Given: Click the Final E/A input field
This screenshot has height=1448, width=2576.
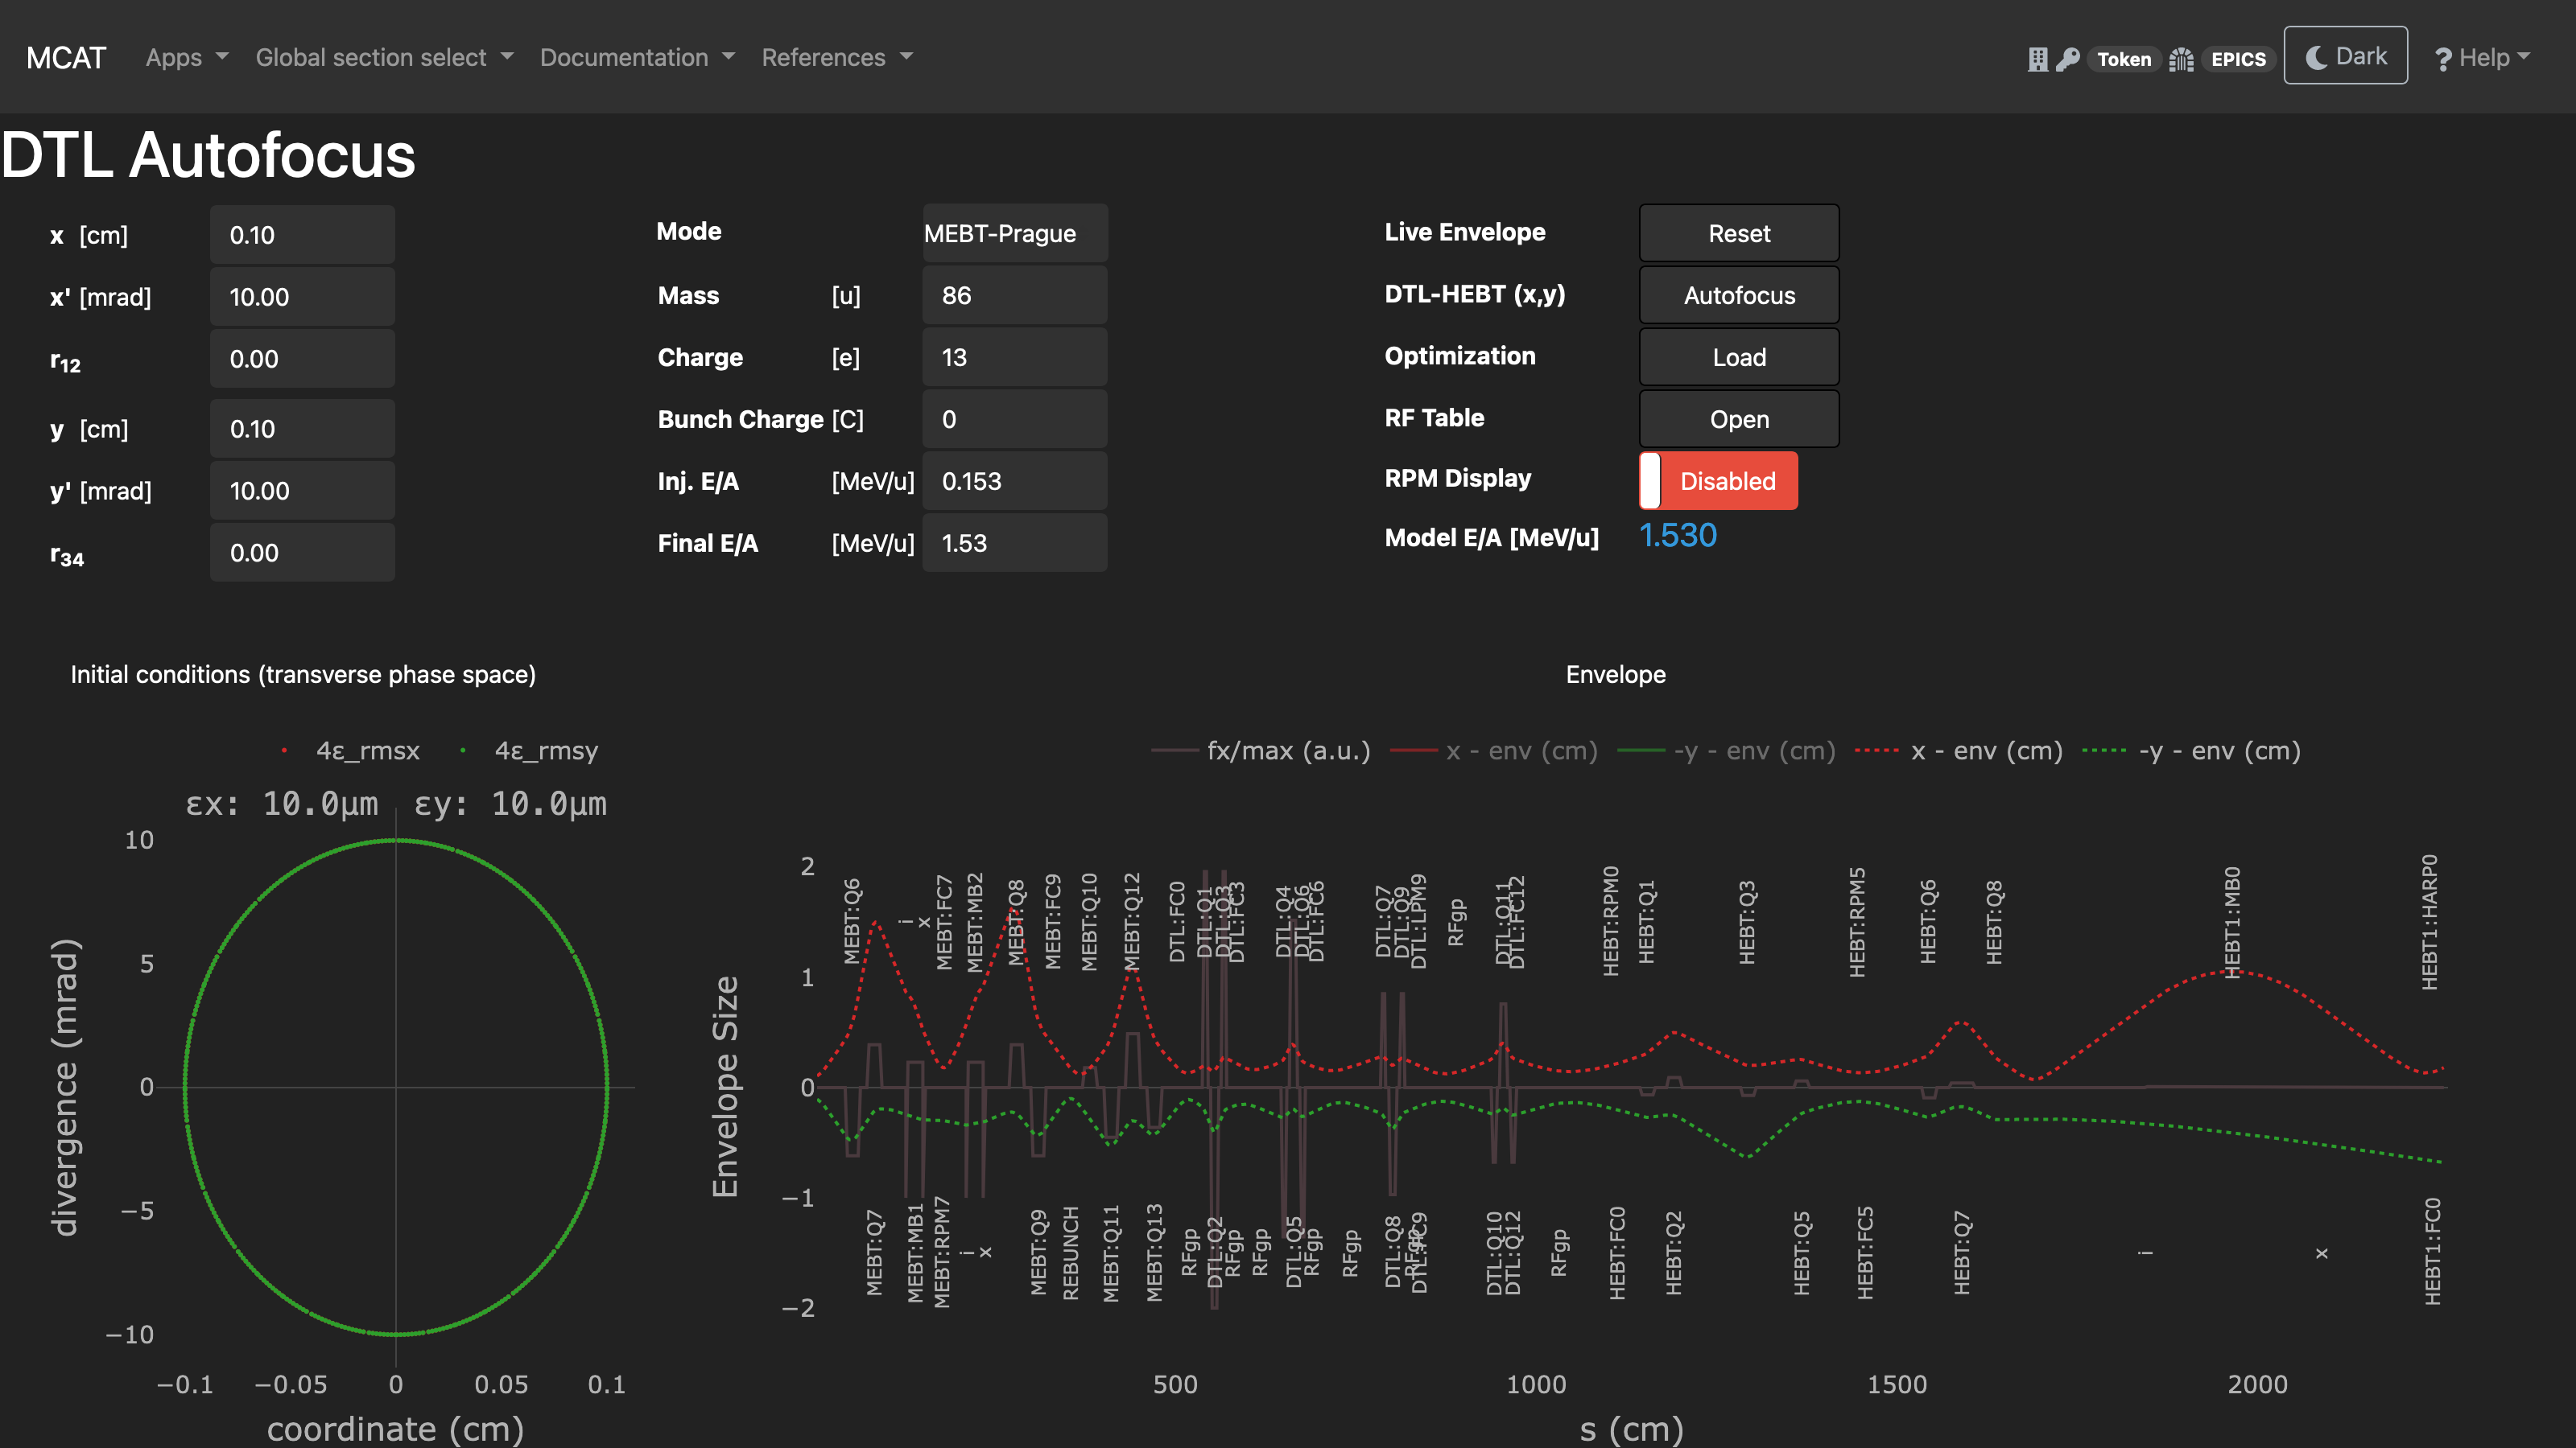Looking at the screenshot, I should click(x=1015, y=543).
